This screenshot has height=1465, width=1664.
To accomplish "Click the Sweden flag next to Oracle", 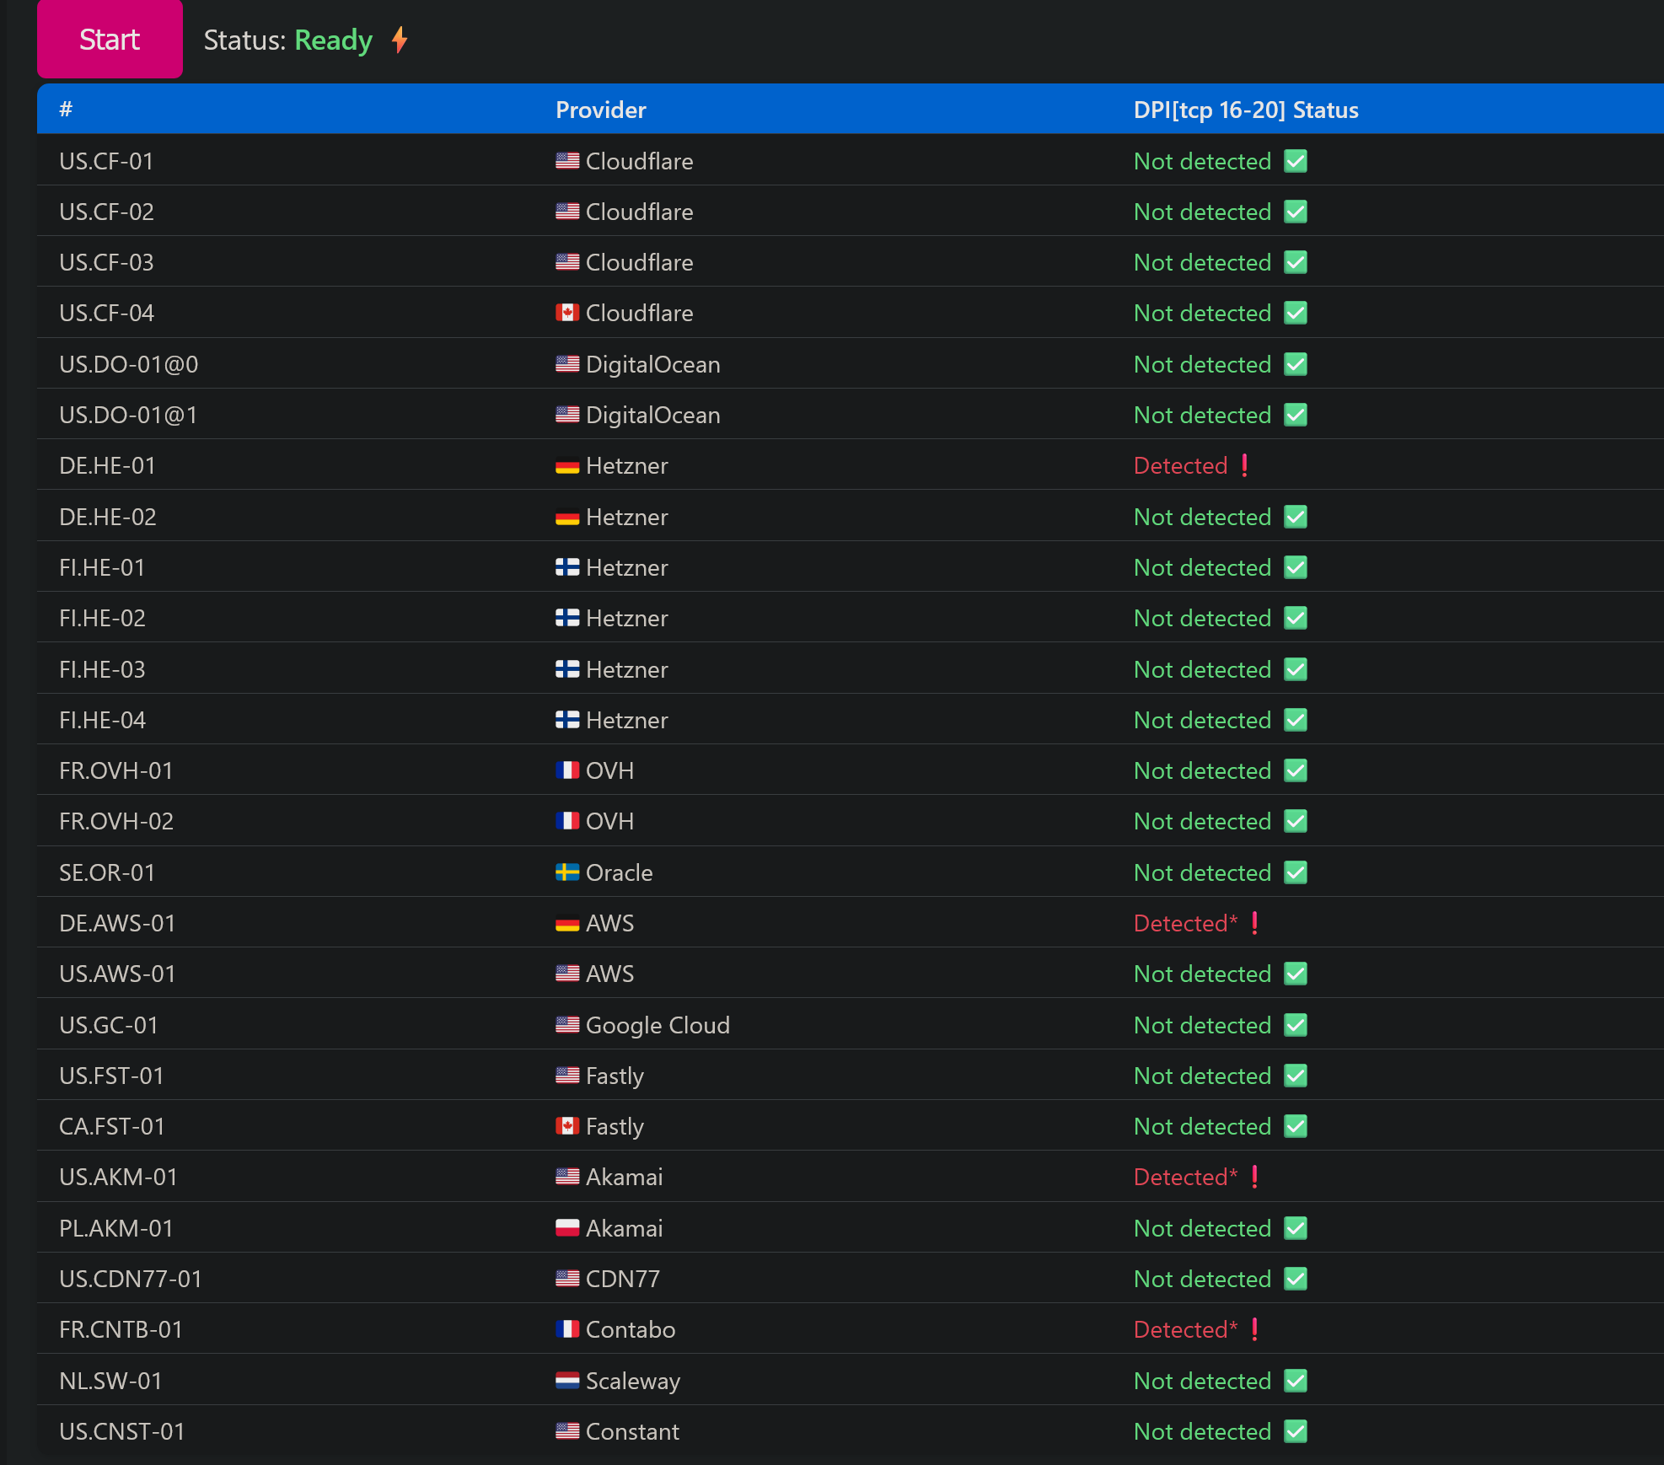I will (x=567, y=872).
